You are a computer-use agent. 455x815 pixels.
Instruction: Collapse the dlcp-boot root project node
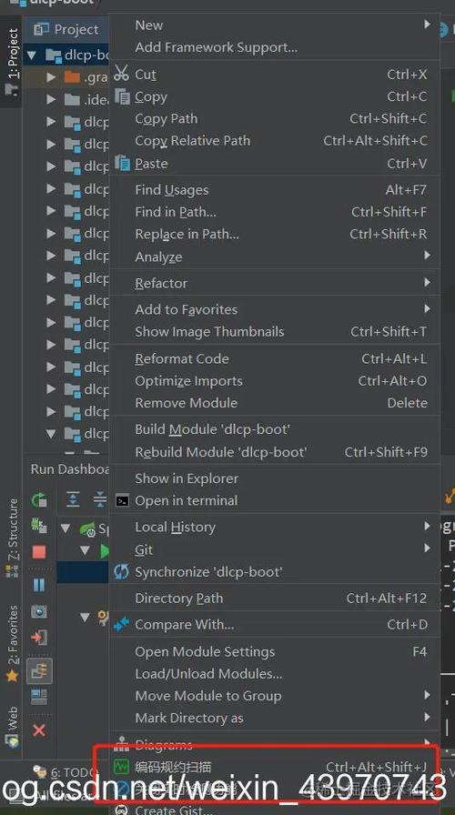32,55
